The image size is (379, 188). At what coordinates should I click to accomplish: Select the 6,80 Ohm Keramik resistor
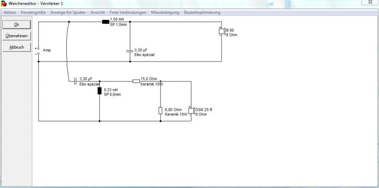pyautogui.click(x=160, y=110)
